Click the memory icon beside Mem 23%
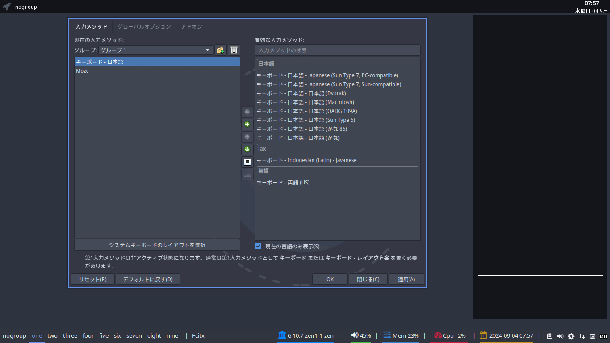This screenshot has height=343, width=610. (x=387, y=335)
